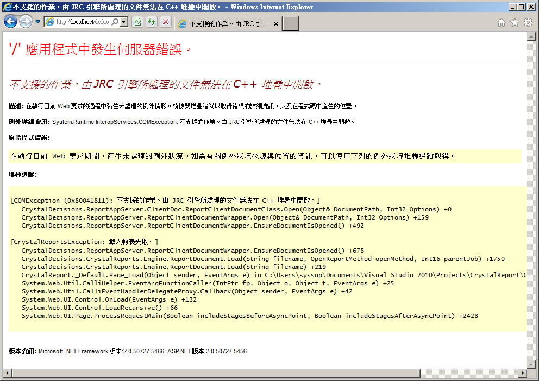Click the 描述 label text
This screenshot has width=539, height=381.
[16, 106]
